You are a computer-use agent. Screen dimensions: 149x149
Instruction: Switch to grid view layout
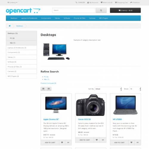[x=49, y=89]
